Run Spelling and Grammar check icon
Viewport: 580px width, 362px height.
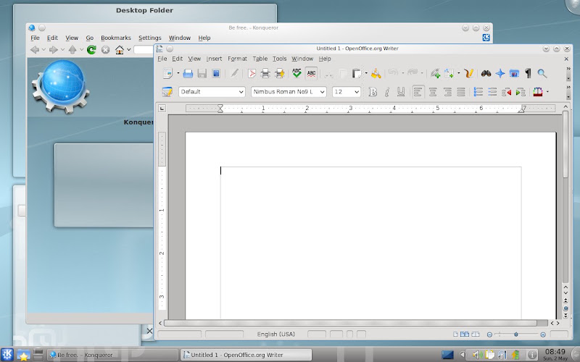(297, 73)
